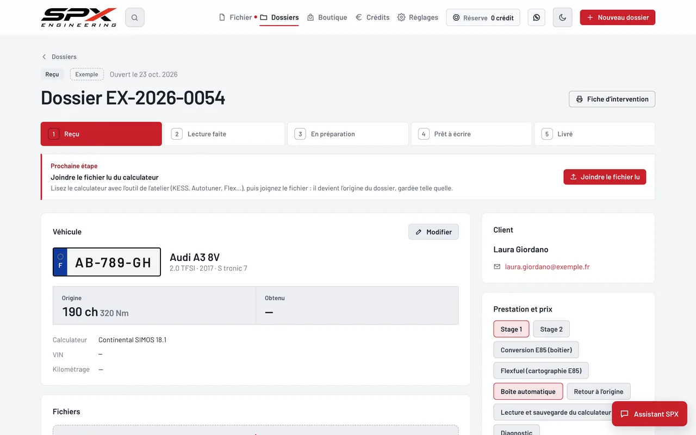Open the Dossiers menu item
The width and height of the screenshot is (696, 435).
(279, 17)
